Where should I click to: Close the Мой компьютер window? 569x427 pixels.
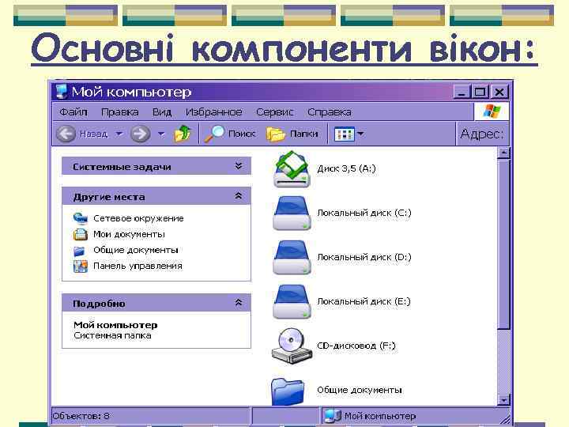tap(499, 93)
